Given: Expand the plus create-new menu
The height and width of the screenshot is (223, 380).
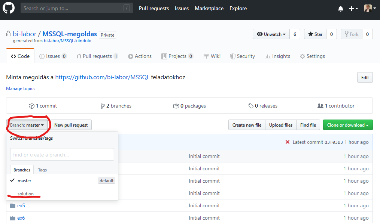Looking at the screenshot, I should pos(353,9).
